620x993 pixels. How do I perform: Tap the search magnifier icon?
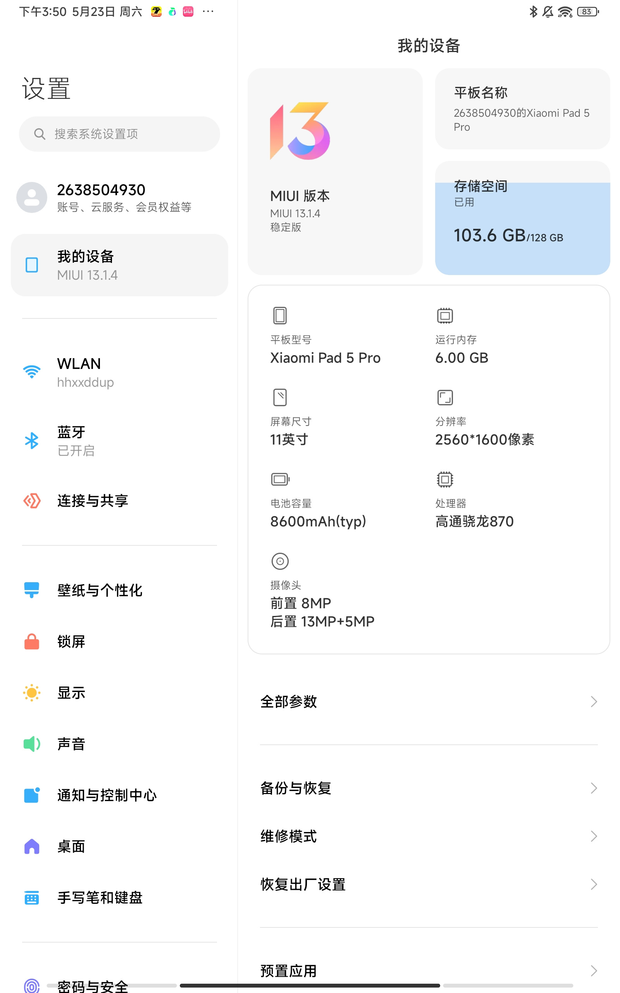[40, 134]
